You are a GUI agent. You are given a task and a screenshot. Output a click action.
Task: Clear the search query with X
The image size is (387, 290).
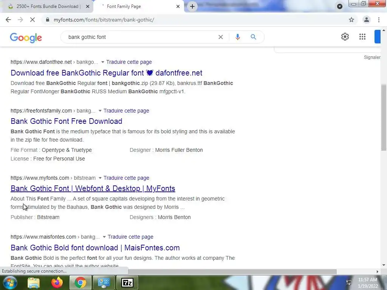[x=221, y=37]
